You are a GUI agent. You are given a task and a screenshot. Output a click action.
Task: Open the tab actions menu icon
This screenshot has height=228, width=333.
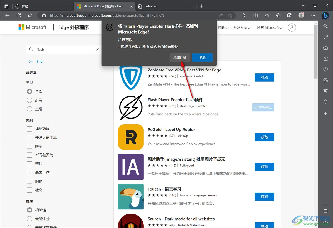[x=6, y=6]
